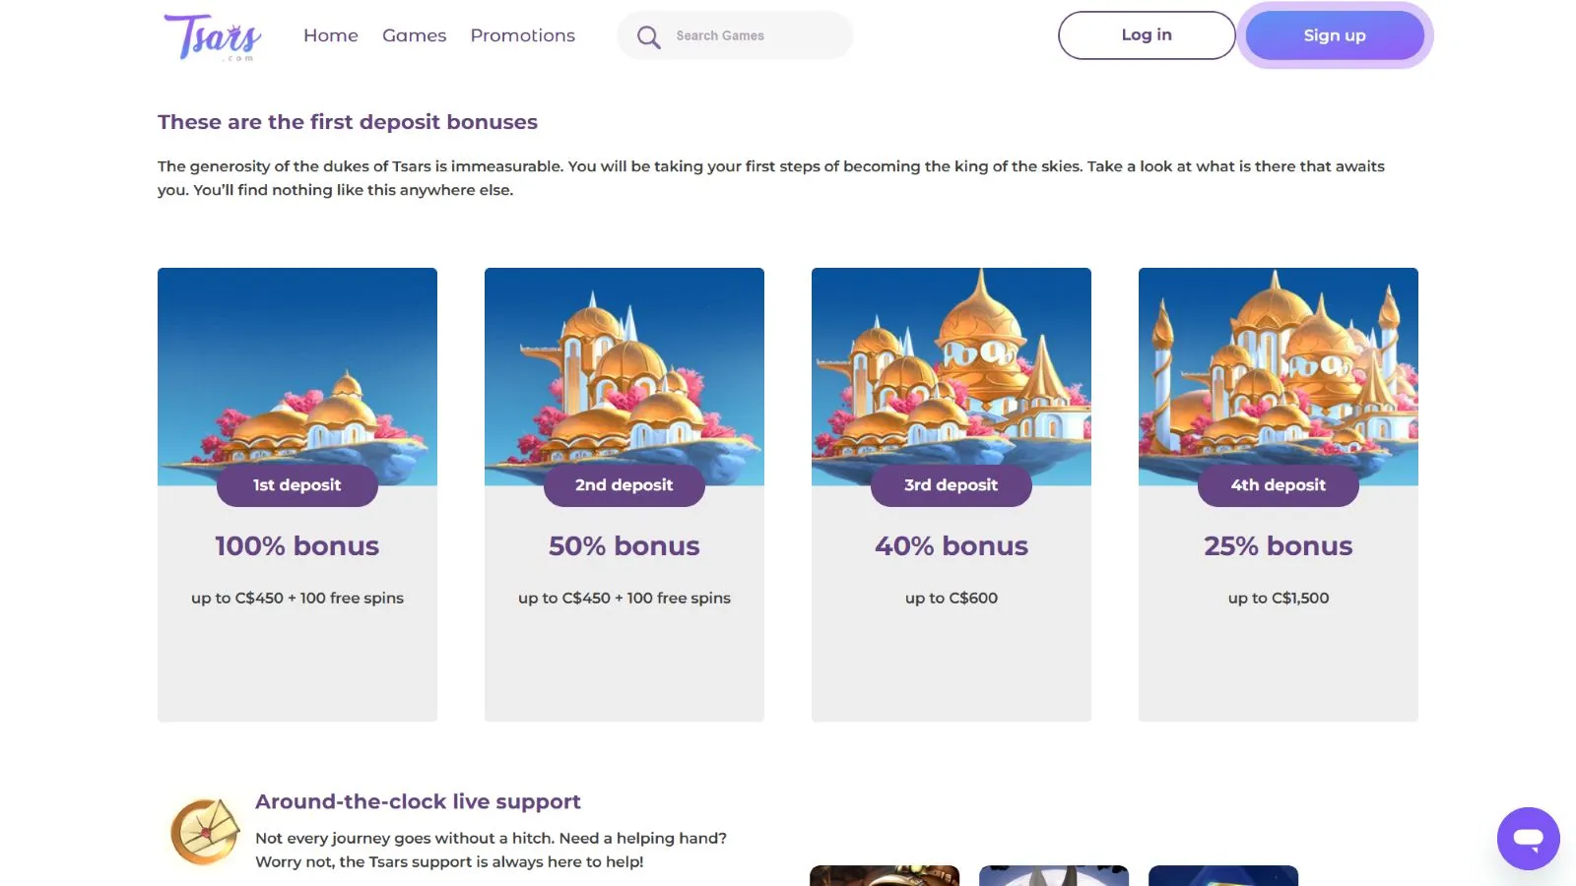Click the envelope support icon
The height and width of the screenshot is (886, 1576).
205,832
